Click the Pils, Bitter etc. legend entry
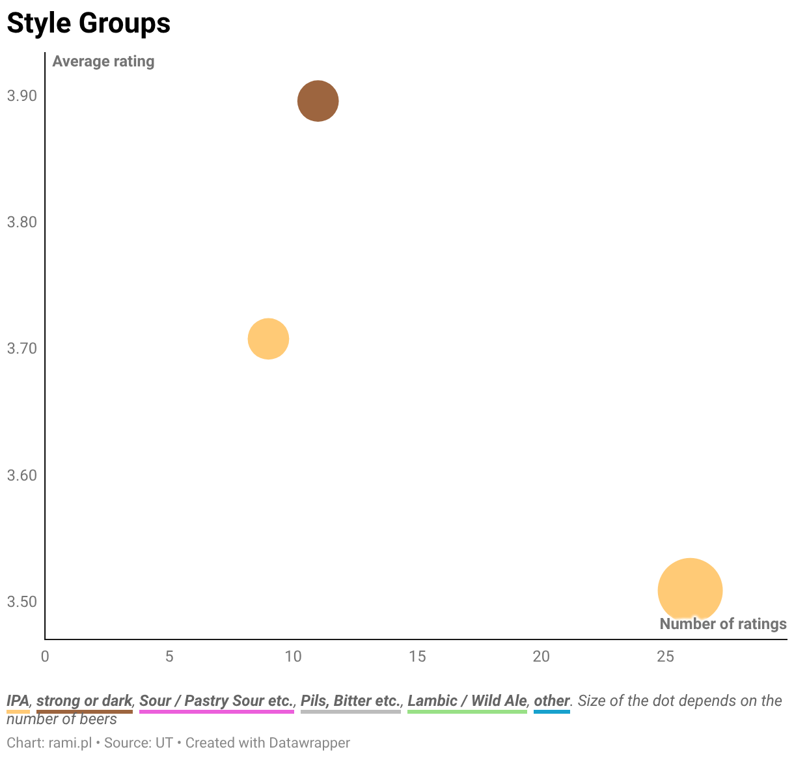Image resolution: width=794 pixels, height=758 pixels. click(x=351, y=701)
